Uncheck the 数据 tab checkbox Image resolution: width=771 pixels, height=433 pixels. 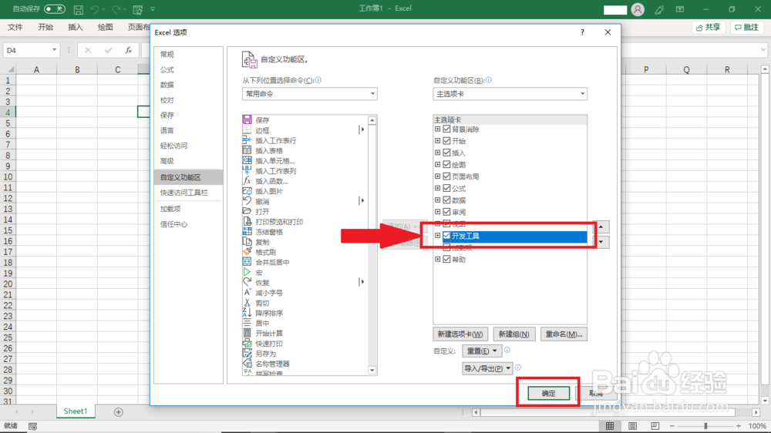click(446, 200)
